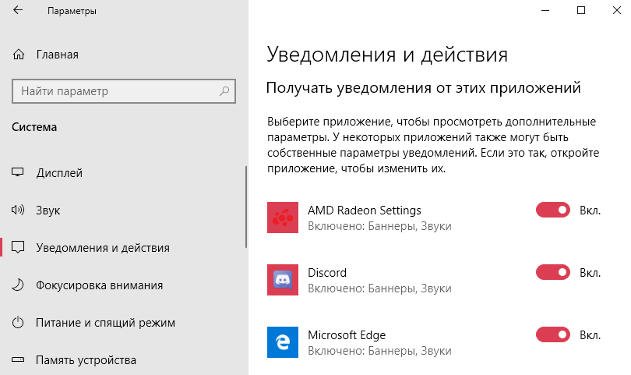Viewport: 631px width, 375px height.
Task: Select Уведомления и действия in sidebar
Action: [x=103, y=248]
